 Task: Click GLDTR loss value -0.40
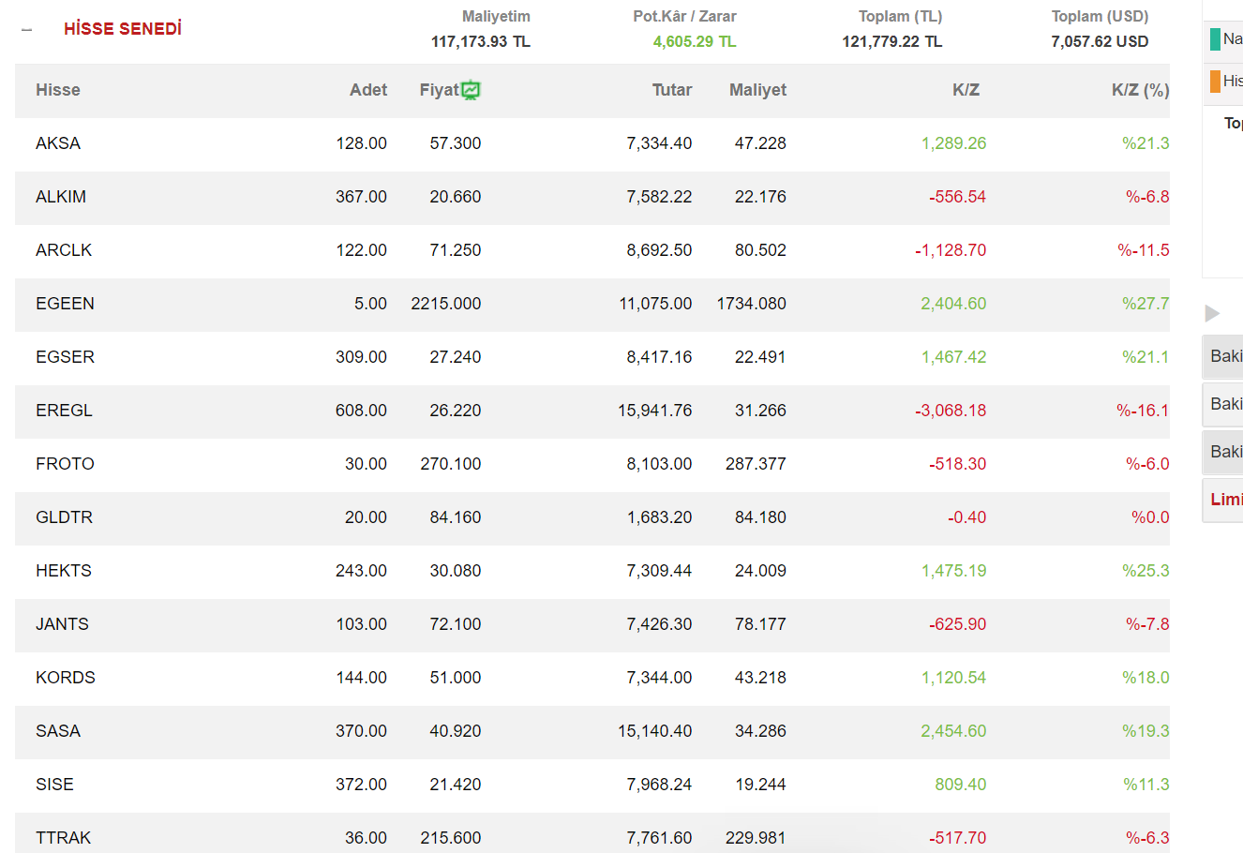point(966,517)
